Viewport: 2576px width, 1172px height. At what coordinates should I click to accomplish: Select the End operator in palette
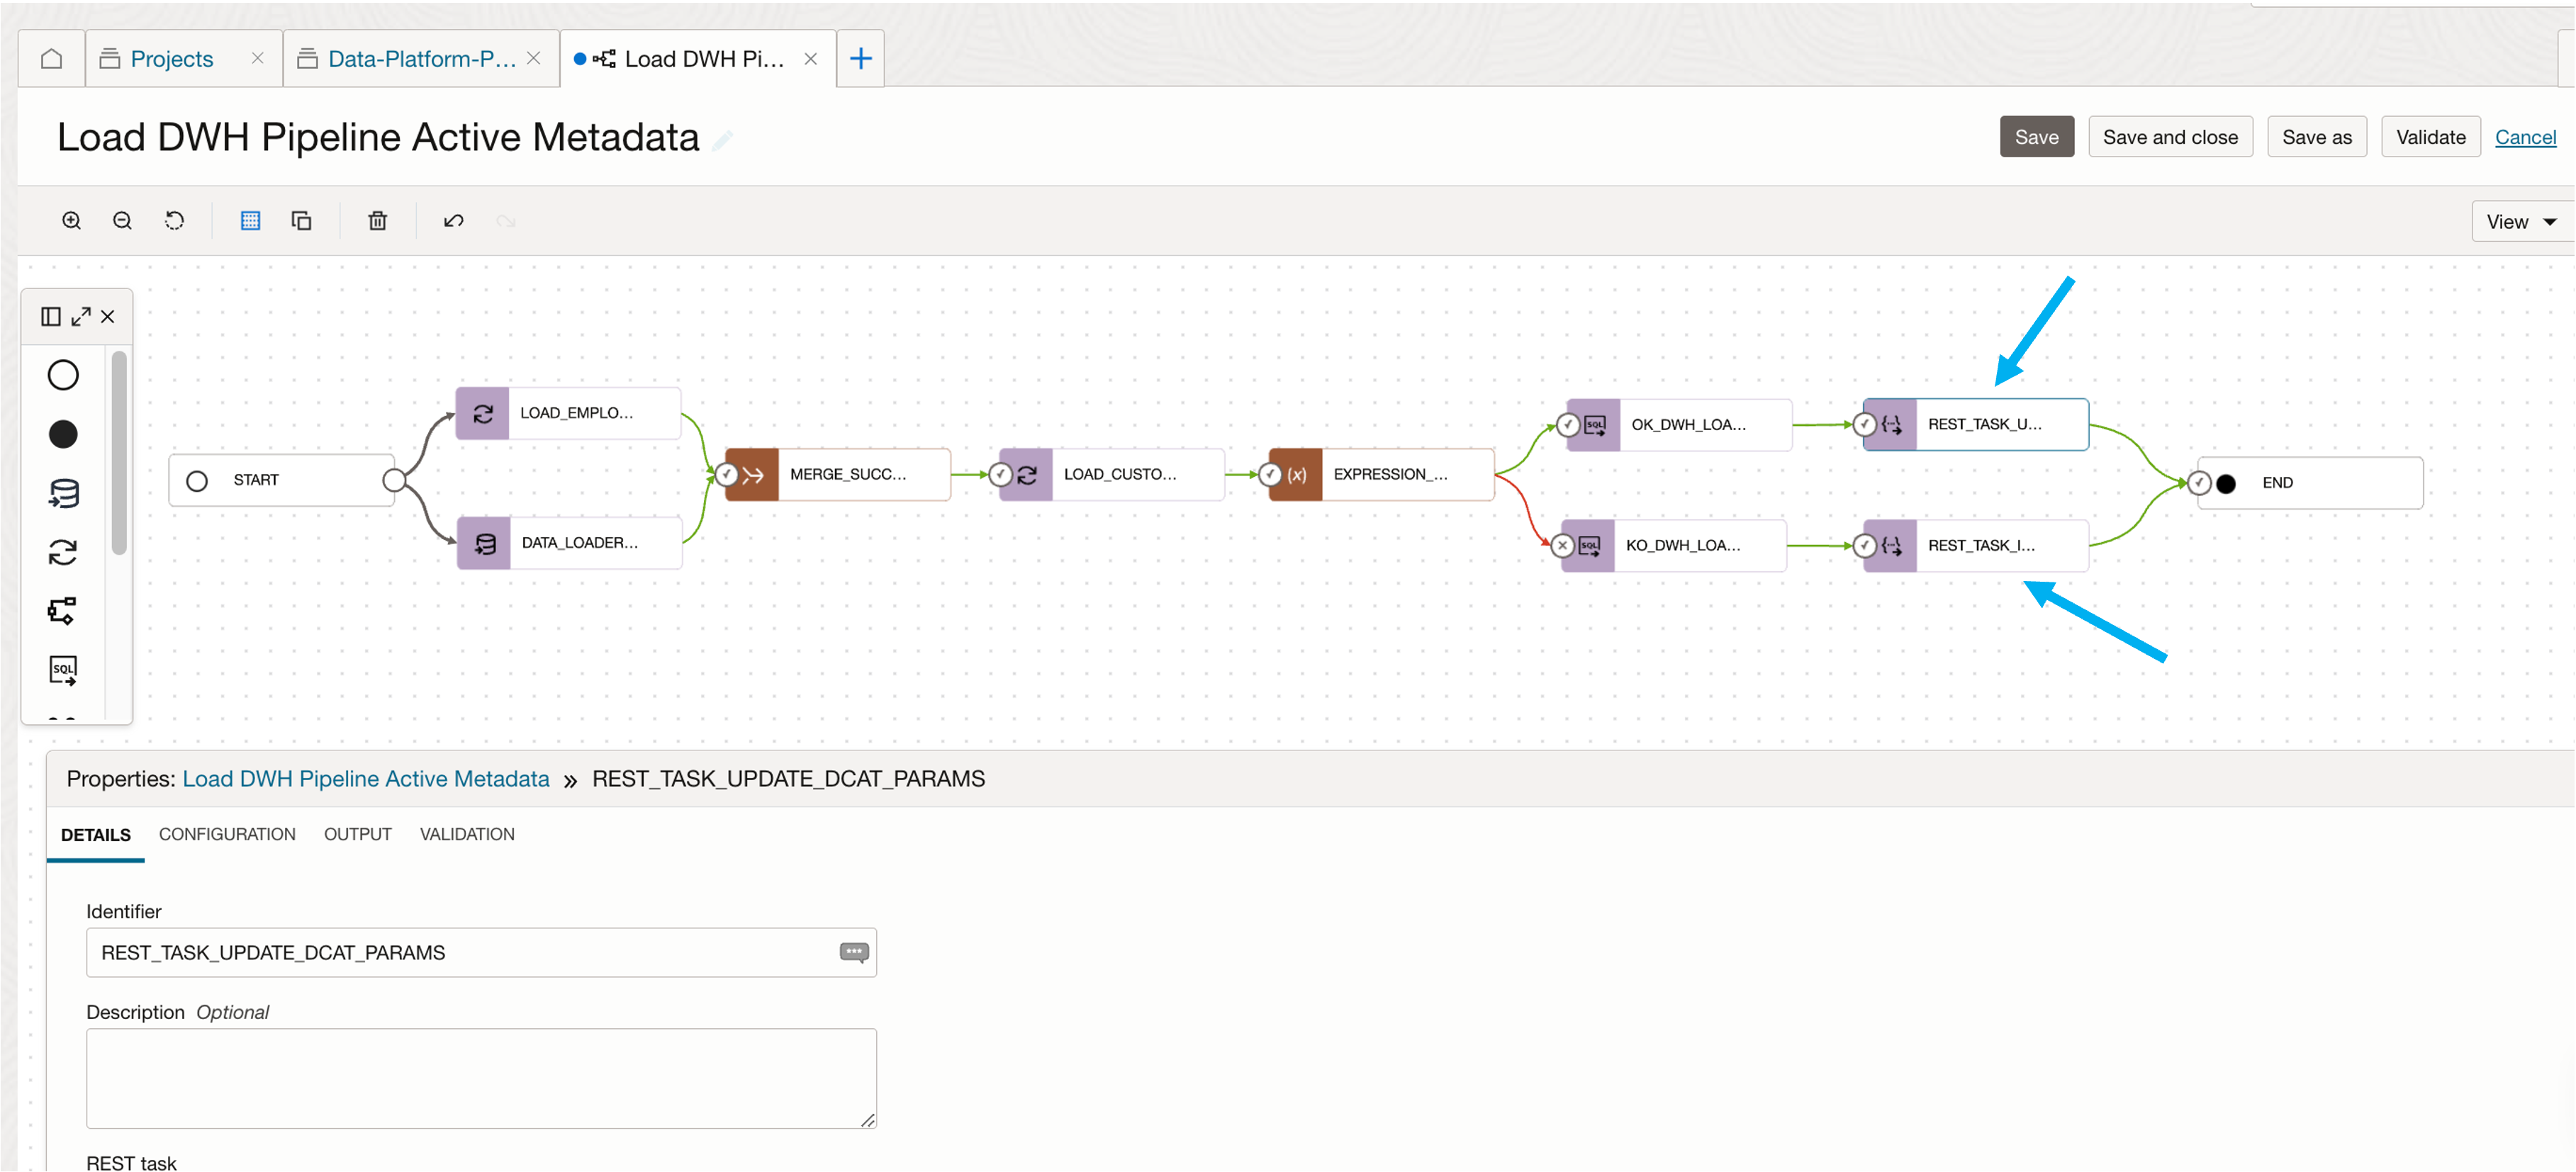click(63, 434)
